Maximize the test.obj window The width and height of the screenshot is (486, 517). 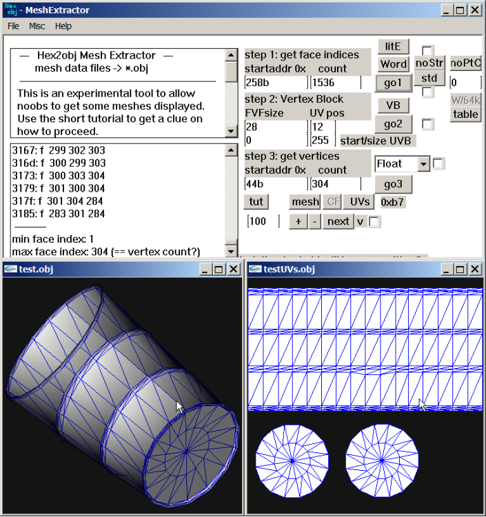pyautogui.click(x=219, y=270)
